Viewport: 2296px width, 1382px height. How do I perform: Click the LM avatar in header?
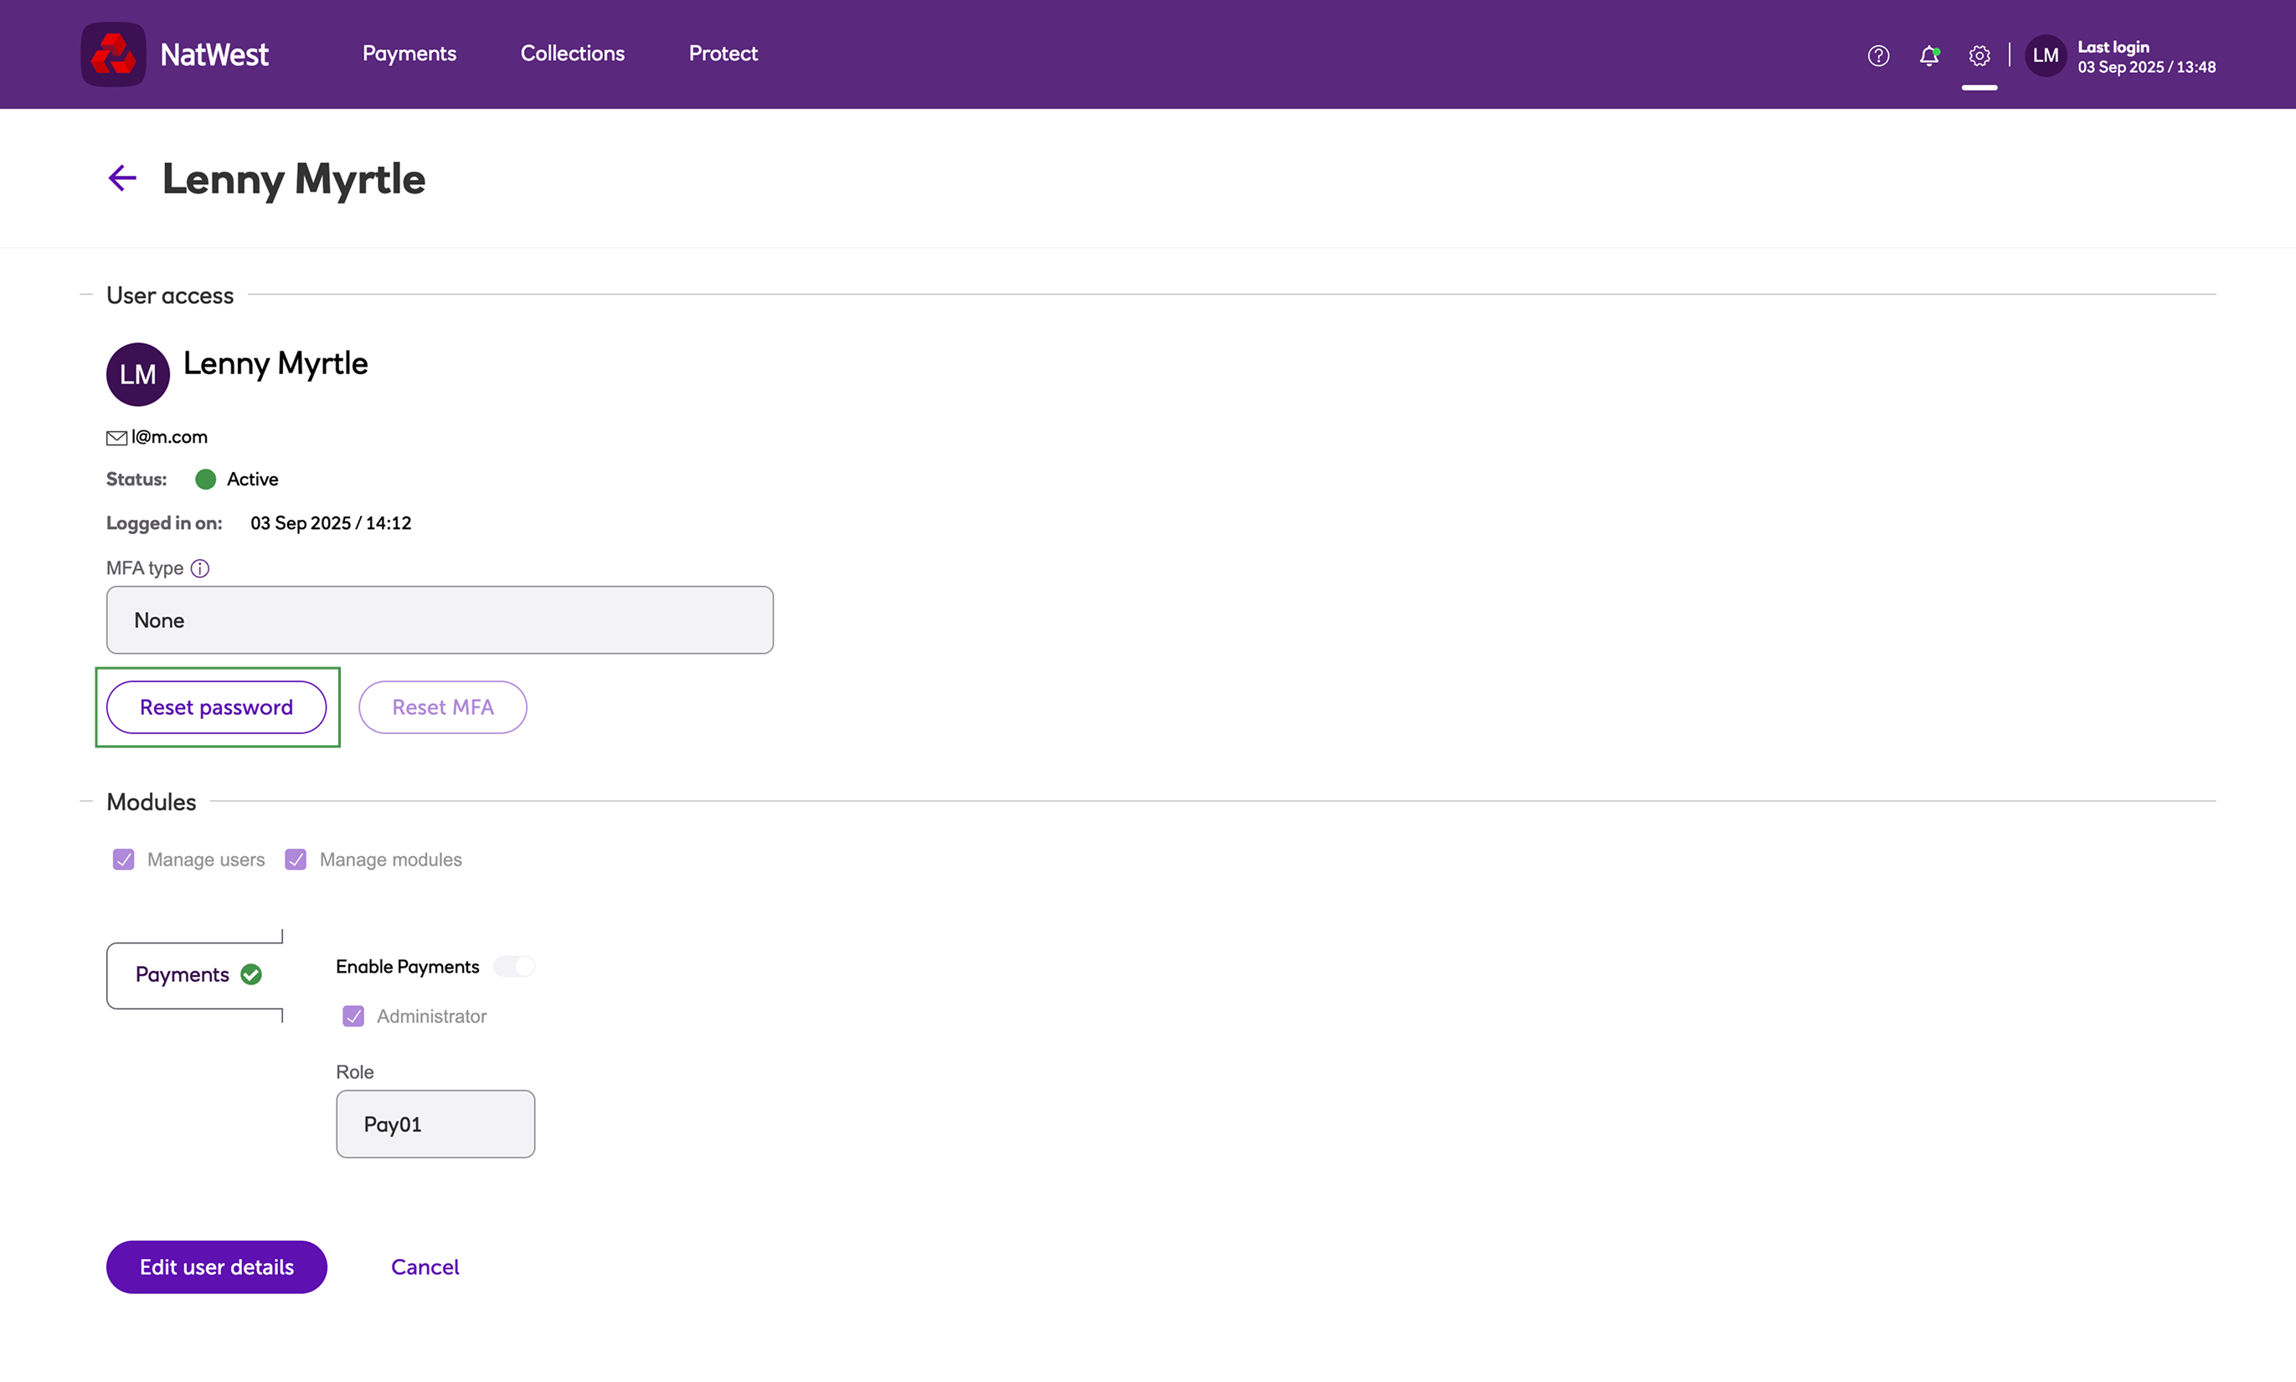point(2045,56)
